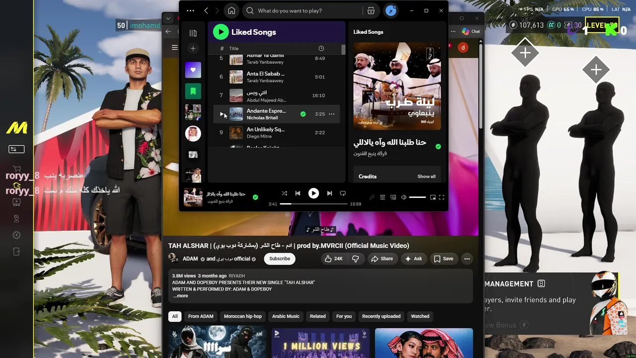The width and height of the screenshot is (636, 358).
Task: Open the Spotify profile avatar menu
Action: click(x=391, y=10)
